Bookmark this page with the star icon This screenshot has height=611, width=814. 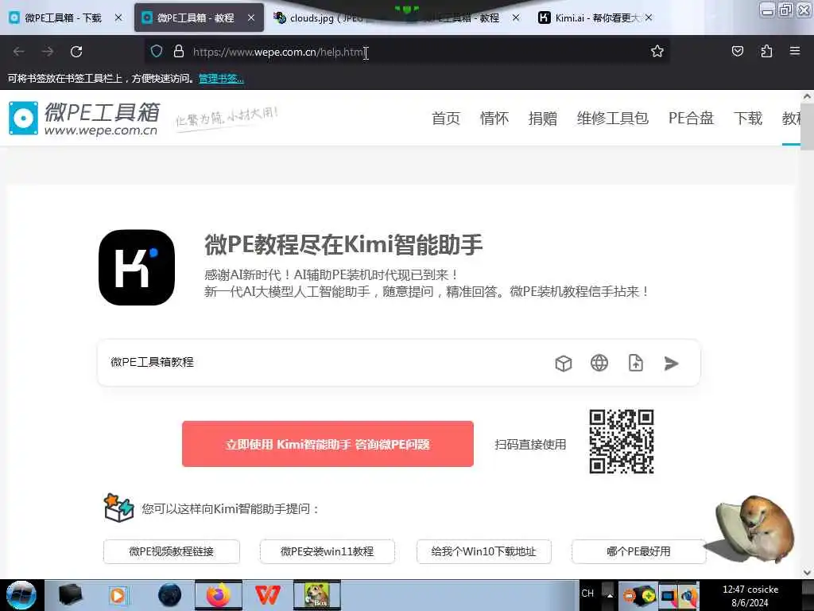(657, 52)
